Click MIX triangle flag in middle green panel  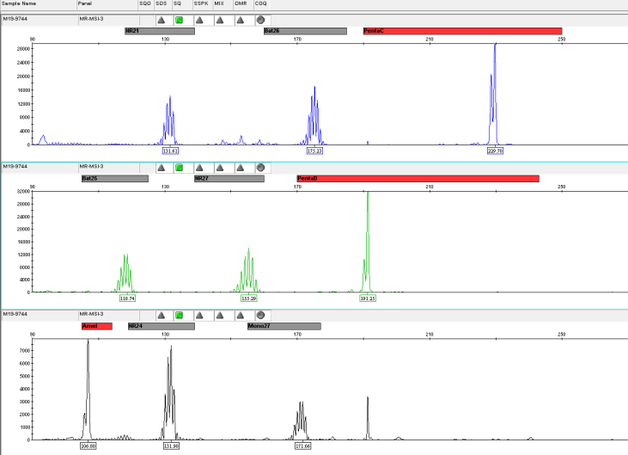pyautogui.click(x=220, y=167)
